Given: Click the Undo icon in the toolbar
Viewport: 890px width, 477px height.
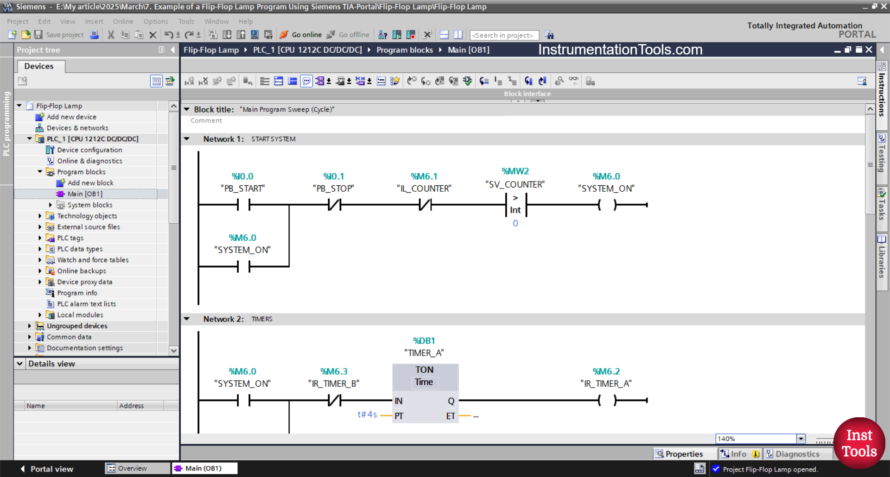Looking at the screenshot, I should tap(169, 35).
